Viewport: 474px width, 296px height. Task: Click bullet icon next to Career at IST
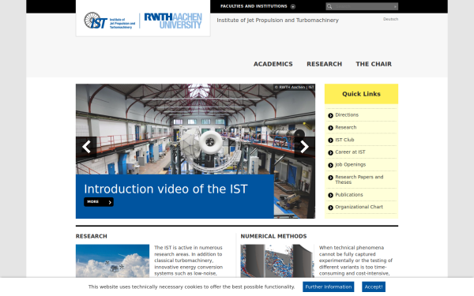(330, 153)
